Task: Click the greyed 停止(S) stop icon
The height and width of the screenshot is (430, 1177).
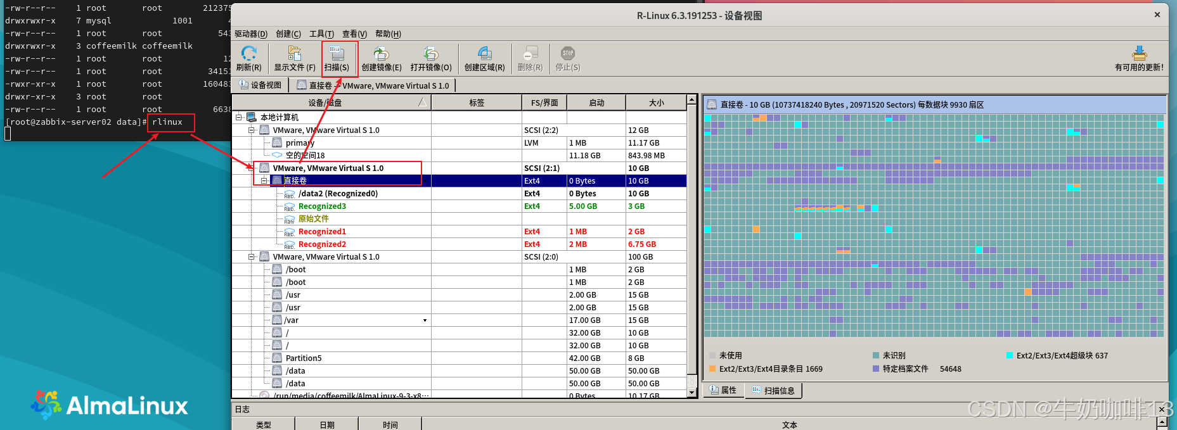Action: click(567, 53)
